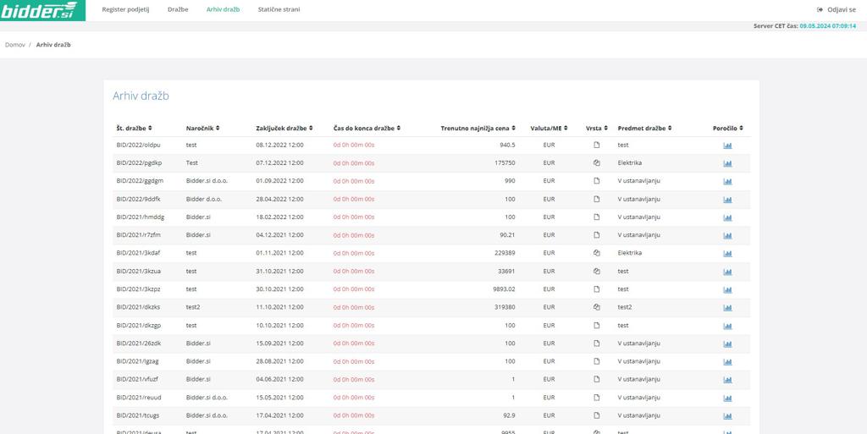Click the Arhiv dražb page heading
This screenshot has width=867, height=434.
click(x=141, y=96)
